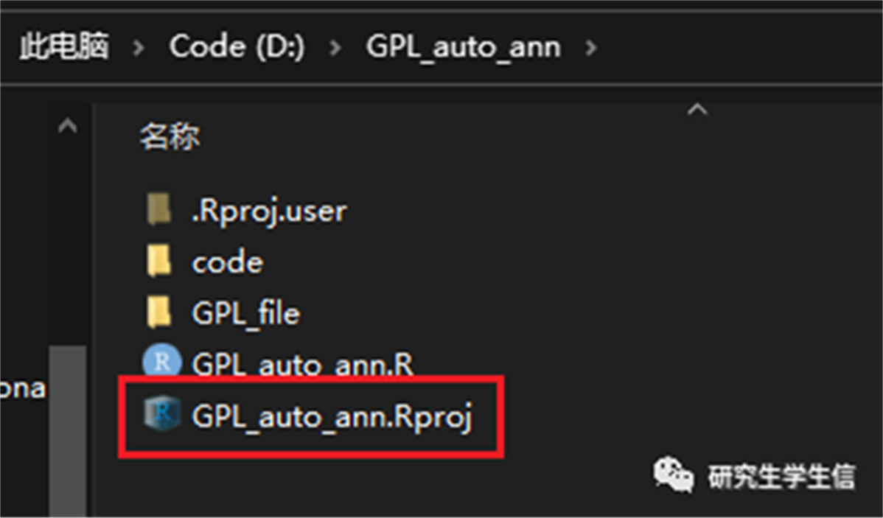Screen dimensions: 883x518
Task: Select the GPL_file folder icon
Action: [158, 312]
